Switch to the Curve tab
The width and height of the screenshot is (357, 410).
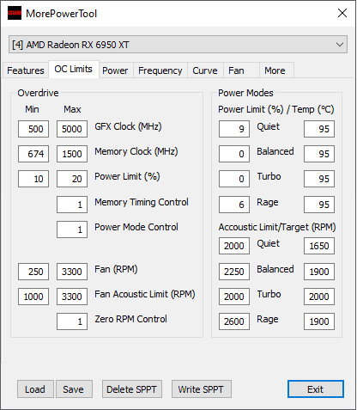click(x=205, y=70)
